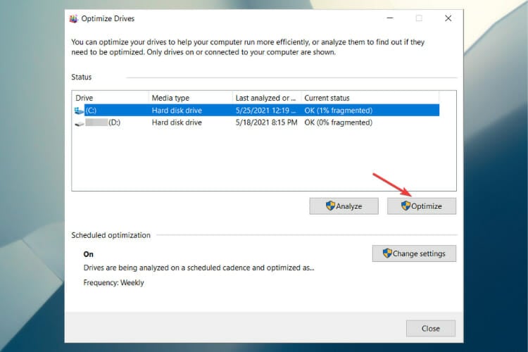Click the Last analyzed or... column header
Screen dimensions: 528x352
[x=265, y=98]
